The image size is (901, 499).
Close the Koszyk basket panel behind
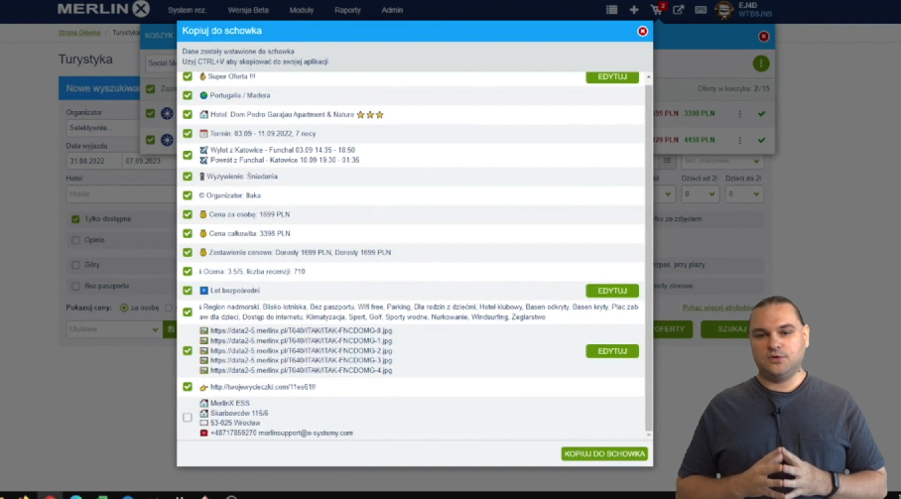pyautogui.click(x=764, y=36)
